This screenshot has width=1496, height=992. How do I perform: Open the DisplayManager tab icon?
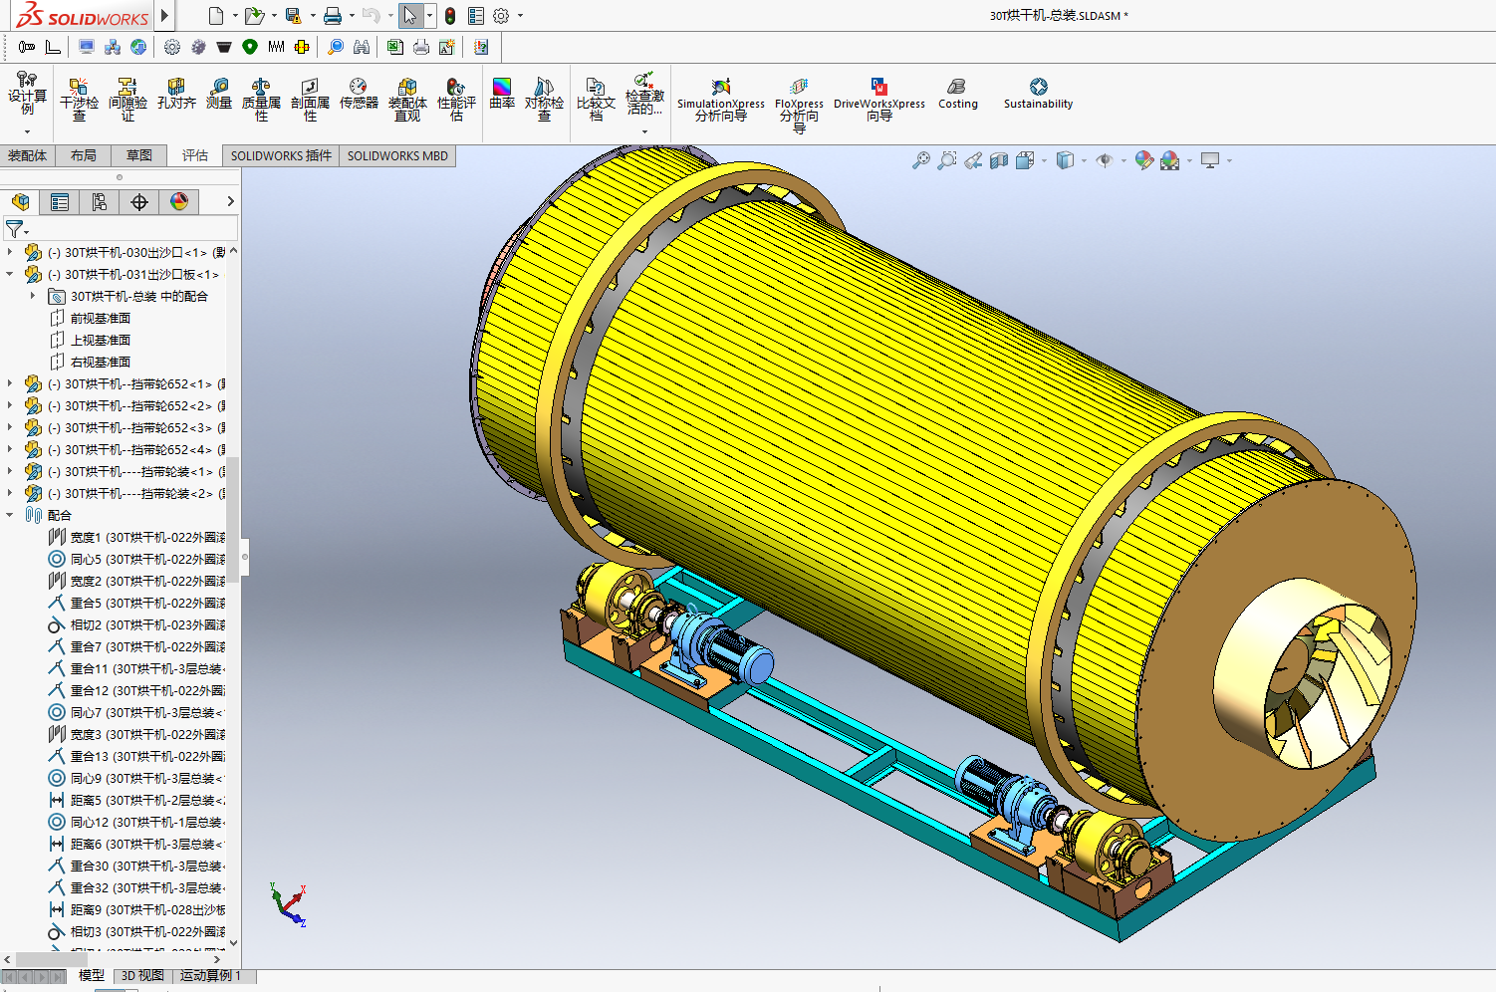(179, 202)
